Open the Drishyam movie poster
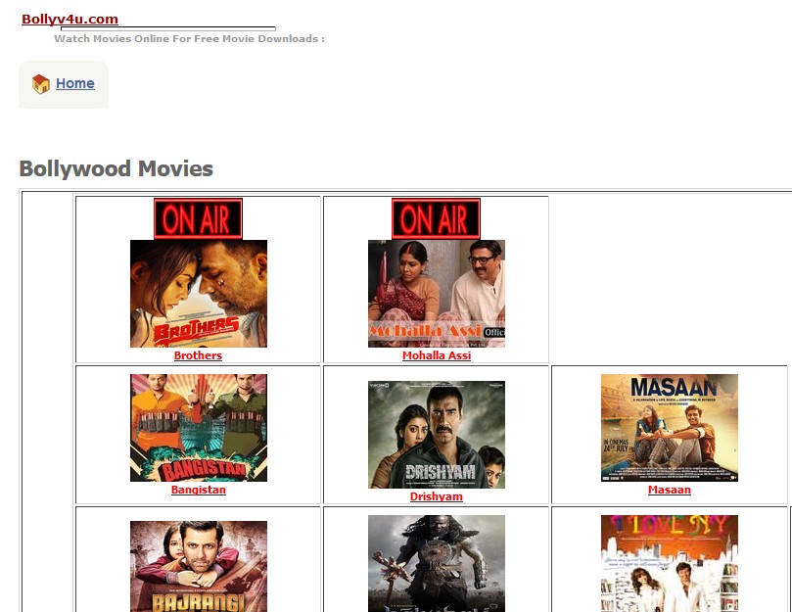 pyautogui.click(x=437, y=435)
